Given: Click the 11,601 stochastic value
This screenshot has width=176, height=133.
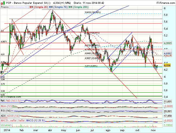Looking at the screenshot, I should [x=168, y=102].
